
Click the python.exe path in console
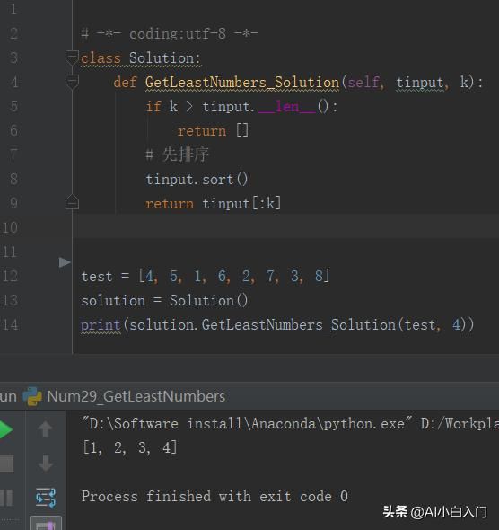coord(247,423)
